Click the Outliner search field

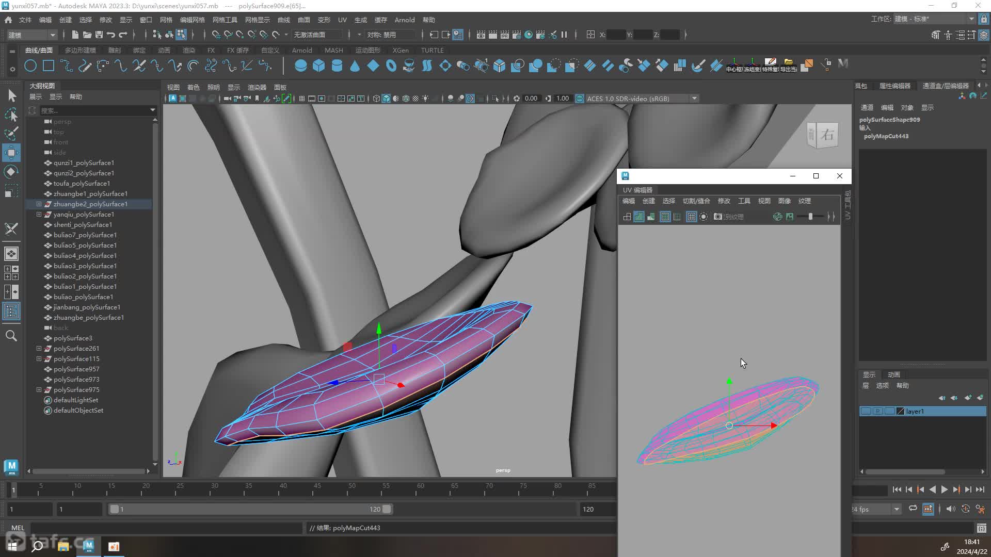point(98,110)
